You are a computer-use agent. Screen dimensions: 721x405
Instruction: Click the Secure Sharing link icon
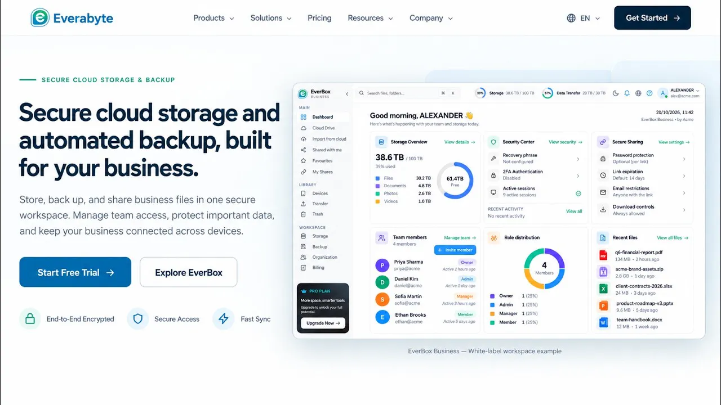[603, 142]
